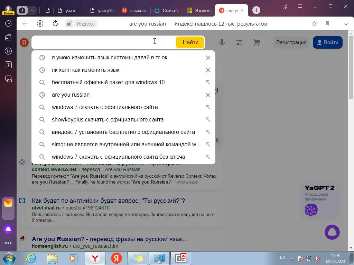Open the sidebar collections icon below History

coord(8,37)
